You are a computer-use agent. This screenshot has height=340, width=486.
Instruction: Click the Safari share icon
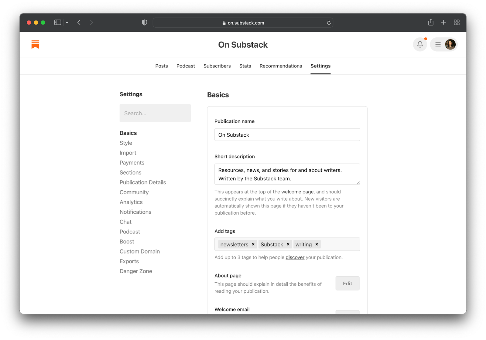(431, 22)
